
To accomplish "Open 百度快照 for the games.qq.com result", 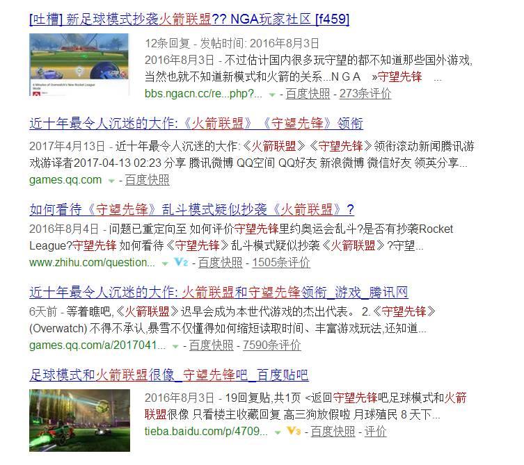I will (147, 180).
